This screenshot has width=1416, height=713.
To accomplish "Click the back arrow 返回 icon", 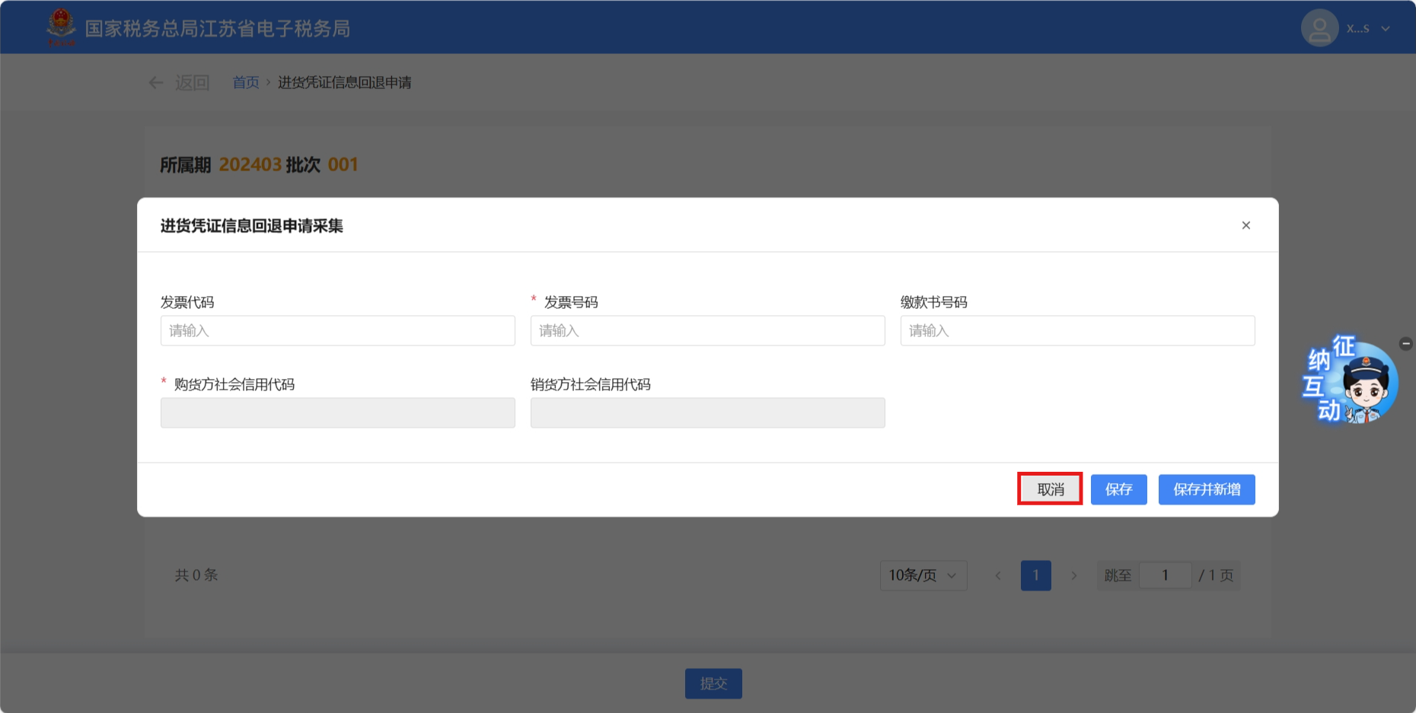I will click(156, 83).
